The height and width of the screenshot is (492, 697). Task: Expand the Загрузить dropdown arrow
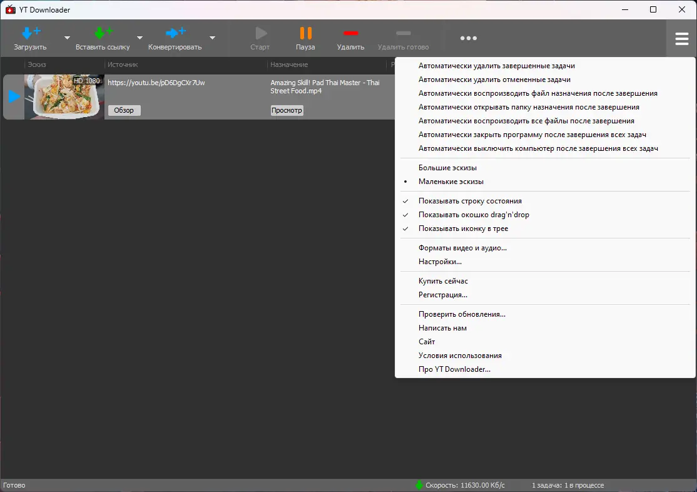67,38
